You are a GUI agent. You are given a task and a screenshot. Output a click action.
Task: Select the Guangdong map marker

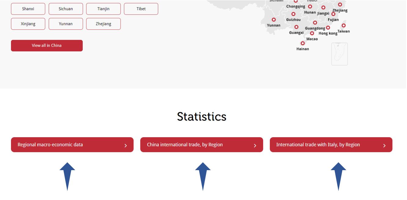(315, 23)
